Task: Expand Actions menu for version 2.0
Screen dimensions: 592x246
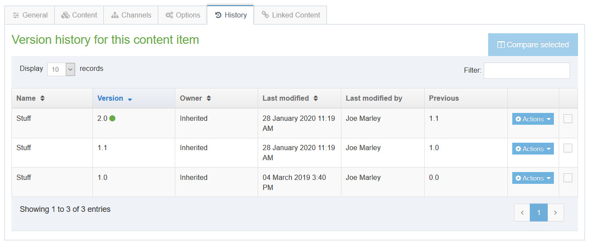Action: coord(533,119)
